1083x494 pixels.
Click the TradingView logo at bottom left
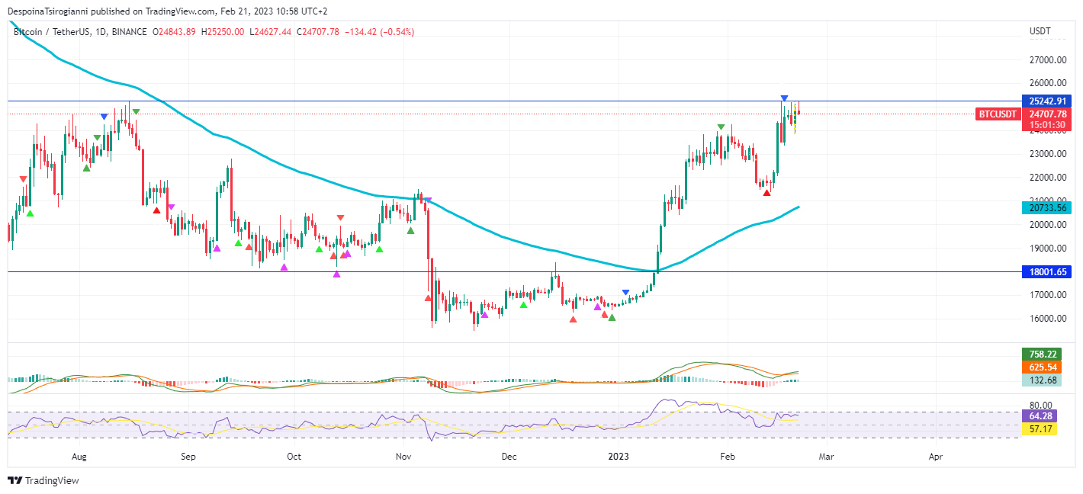point(43,480)
